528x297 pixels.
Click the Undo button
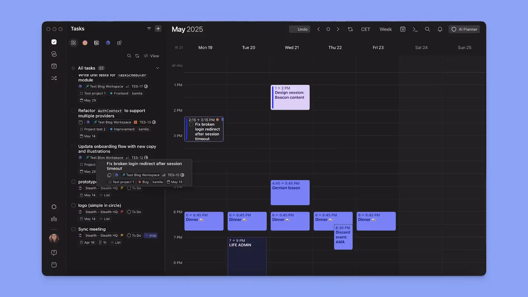[300, 29]
